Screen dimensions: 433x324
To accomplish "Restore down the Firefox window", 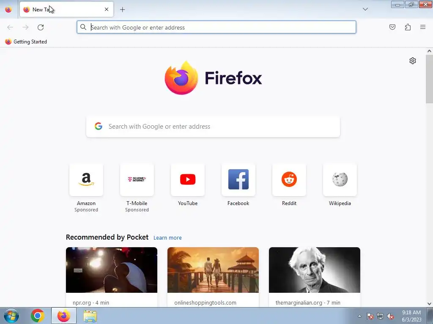I will pos(411,4).
